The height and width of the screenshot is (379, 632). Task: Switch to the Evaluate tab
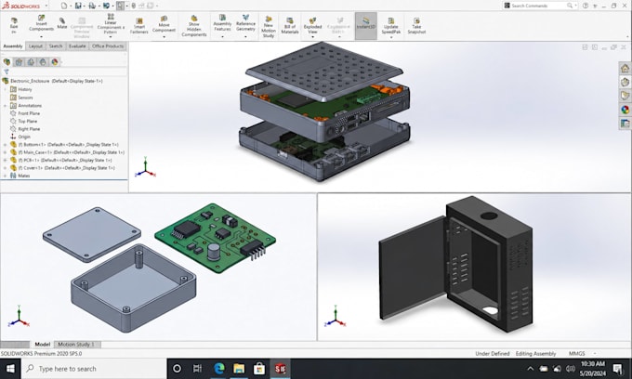pyautogui.click(x=77, y=46)
